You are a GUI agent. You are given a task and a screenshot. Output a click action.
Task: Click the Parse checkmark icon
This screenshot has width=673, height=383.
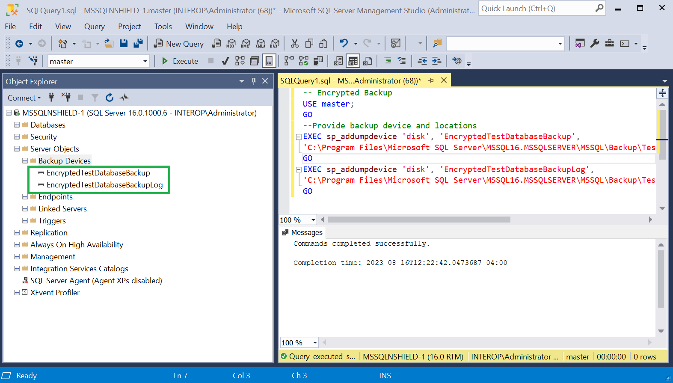(x=225, y=61)
